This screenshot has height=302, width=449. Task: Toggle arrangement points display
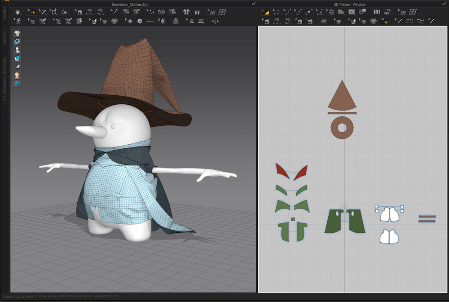17,41
